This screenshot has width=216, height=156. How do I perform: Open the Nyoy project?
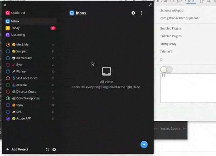tap(31, 105)
